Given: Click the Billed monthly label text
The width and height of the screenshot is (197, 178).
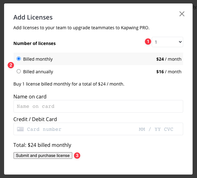Looking at the screenshot, I should pos(38,59).
